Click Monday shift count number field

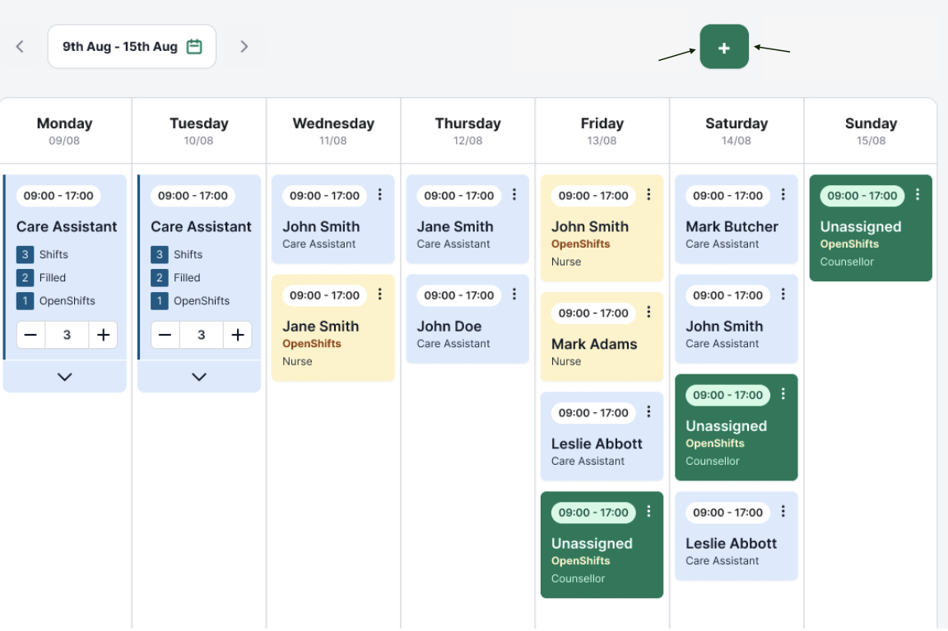click(x=67, y=335)
